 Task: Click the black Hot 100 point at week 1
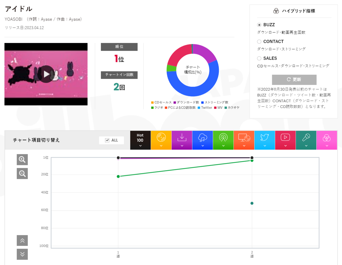(118, 158)
